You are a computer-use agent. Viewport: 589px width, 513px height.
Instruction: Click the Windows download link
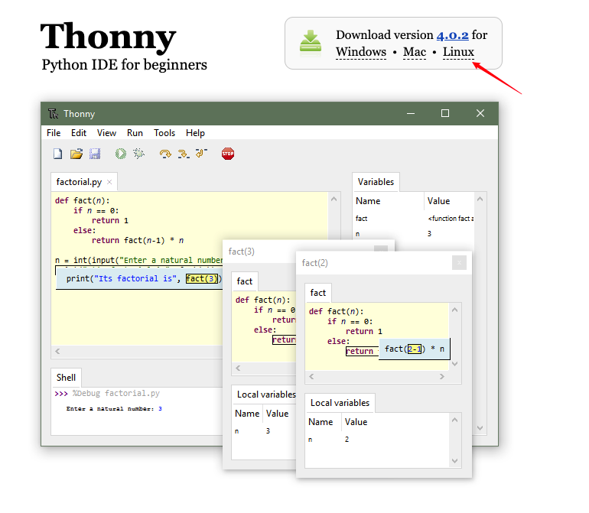[x=360, y=52]
